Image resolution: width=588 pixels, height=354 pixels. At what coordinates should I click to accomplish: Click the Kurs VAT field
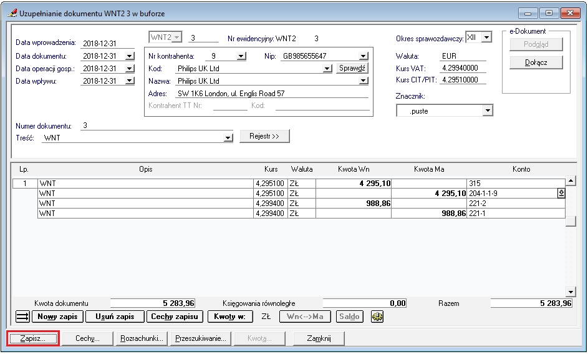pos(463,68)
